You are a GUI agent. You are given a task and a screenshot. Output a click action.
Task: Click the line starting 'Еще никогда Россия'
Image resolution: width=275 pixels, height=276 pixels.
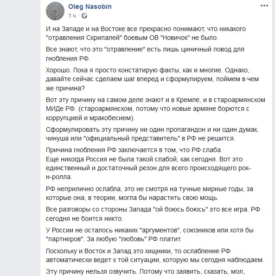144,159
